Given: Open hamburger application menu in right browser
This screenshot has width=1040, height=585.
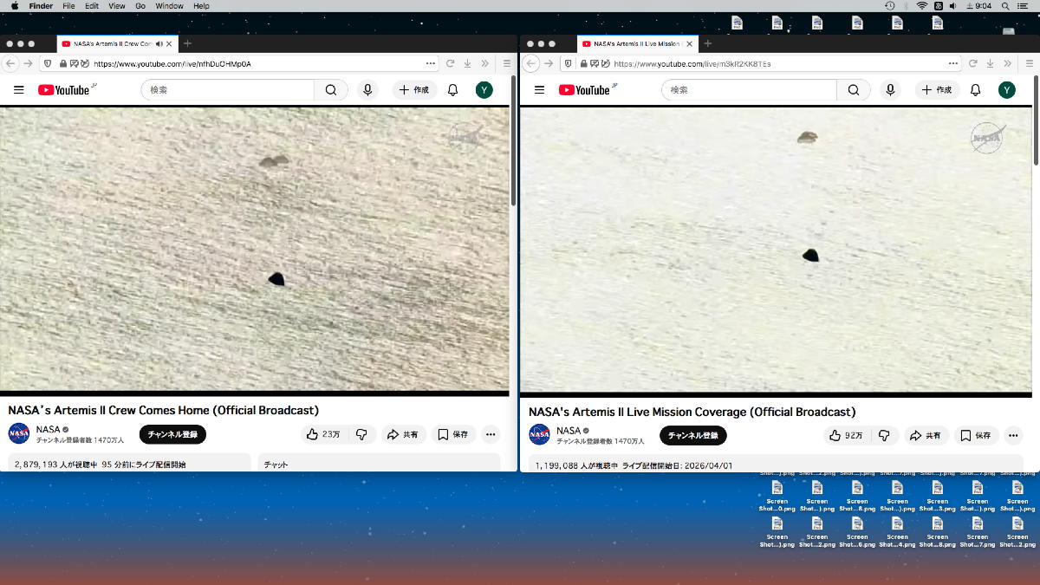Looking at the screenshot, I should tap(1029, 63).
